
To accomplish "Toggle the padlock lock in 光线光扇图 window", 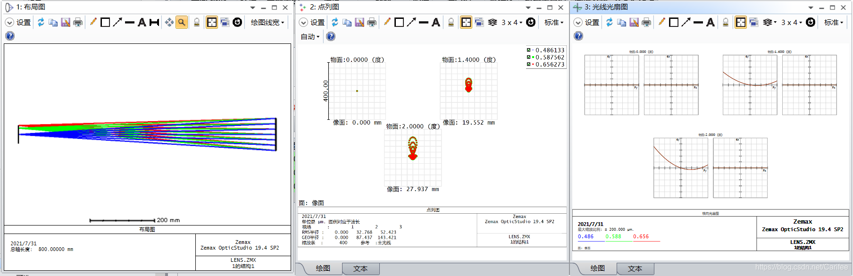I will point(726,22).
